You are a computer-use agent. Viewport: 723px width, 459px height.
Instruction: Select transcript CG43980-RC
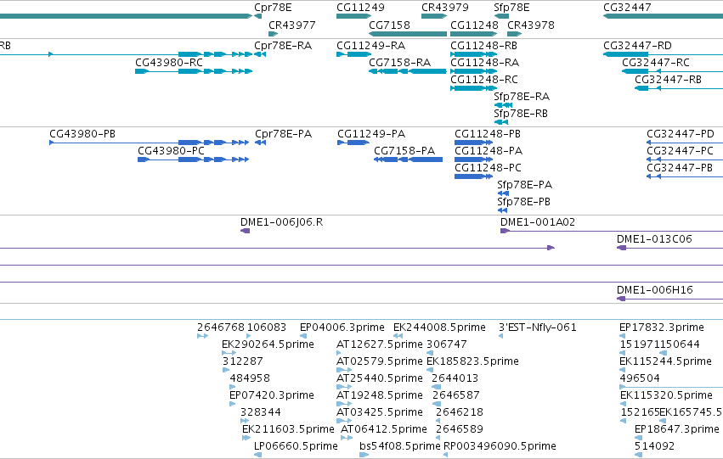[169, 63]
